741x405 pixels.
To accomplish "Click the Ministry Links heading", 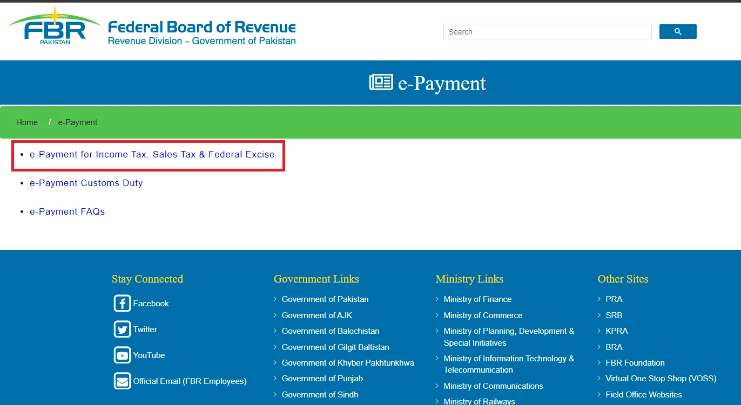I will click(469, 279).
